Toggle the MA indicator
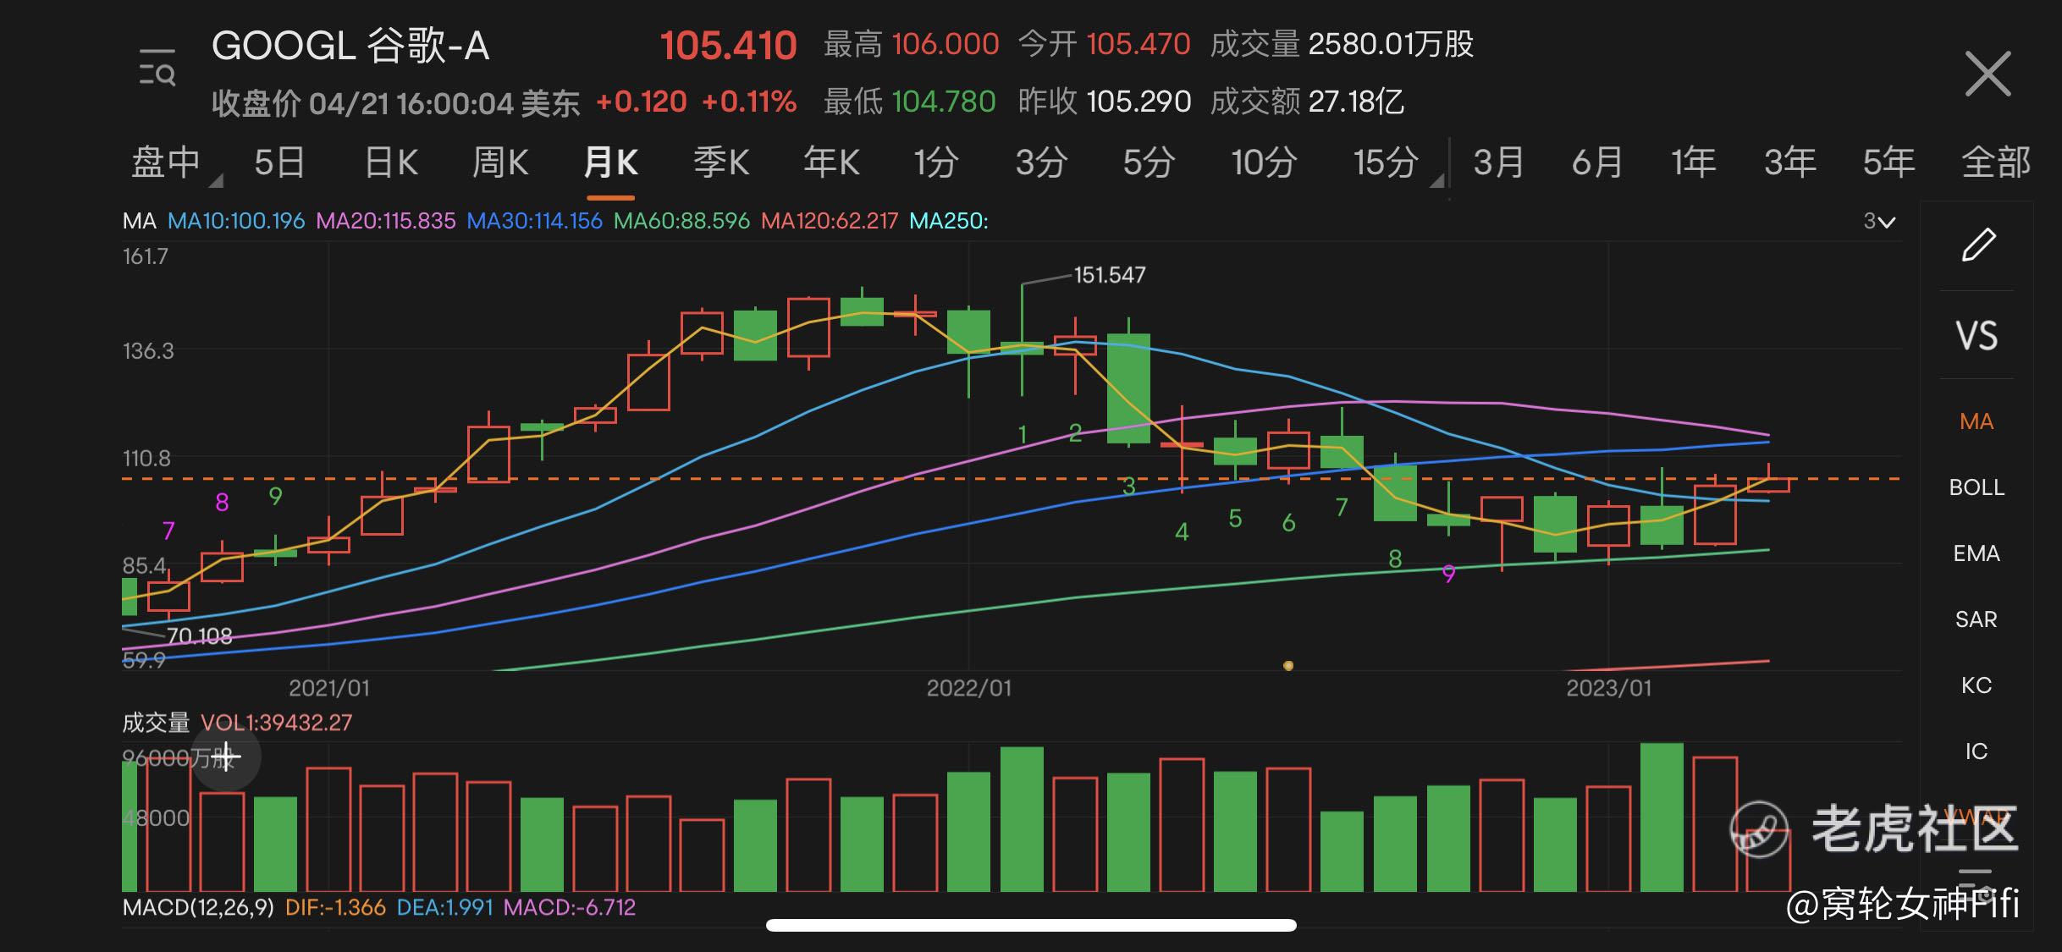This screenshot has width=2062, height=952. 1977,421
